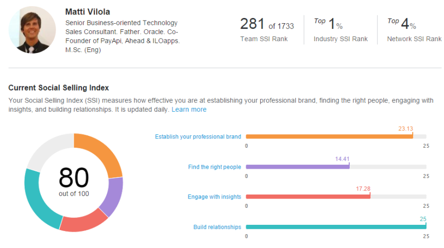Screen dimensions: 444x248
Task: Click the 80 out of 100 score
Action: (x=74, y=181)
